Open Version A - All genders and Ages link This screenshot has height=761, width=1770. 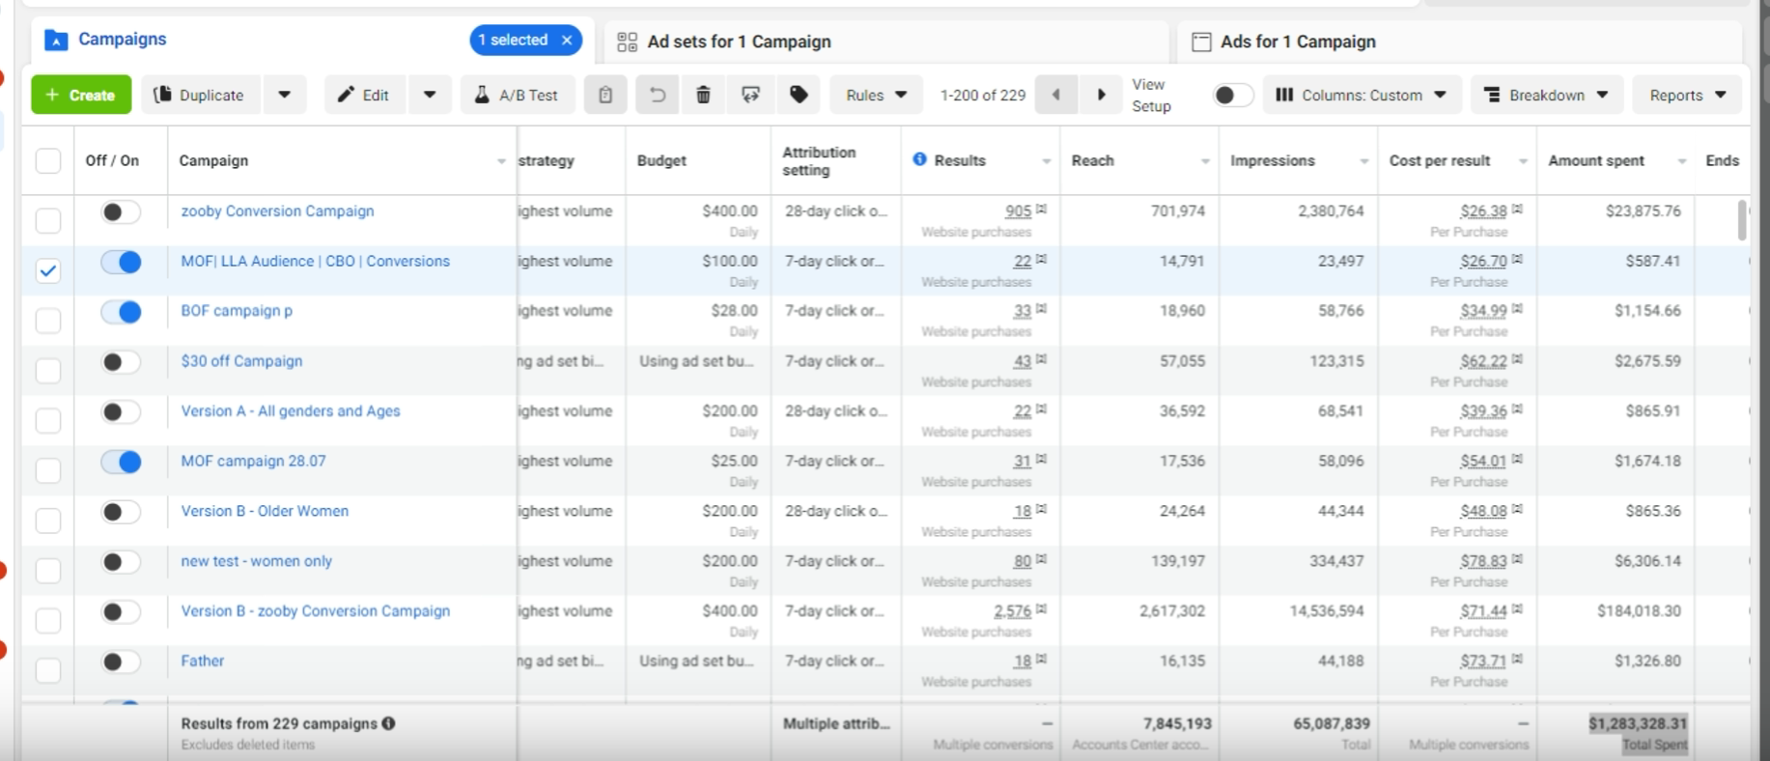coord(291,410)
